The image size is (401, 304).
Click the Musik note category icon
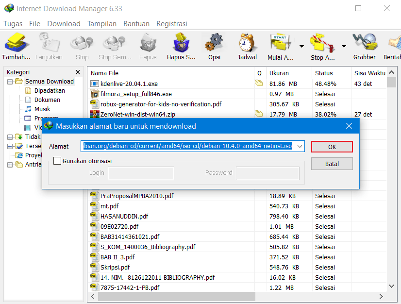[28, 109]
